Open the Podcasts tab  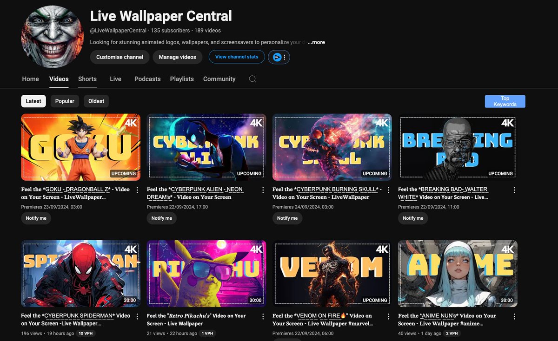[147, 79]
